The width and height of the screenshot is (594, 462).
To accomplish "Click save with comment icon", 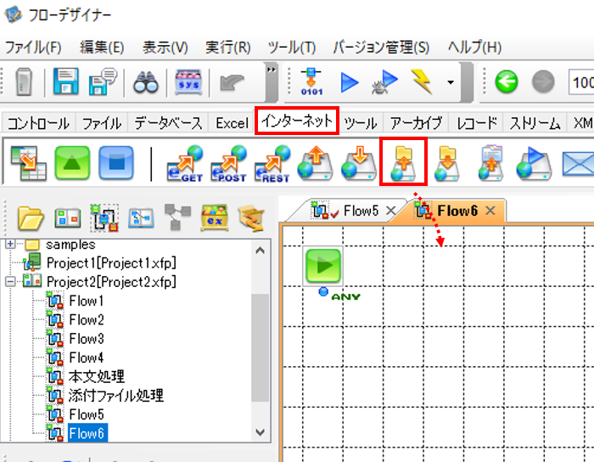I will coord(103,82).
